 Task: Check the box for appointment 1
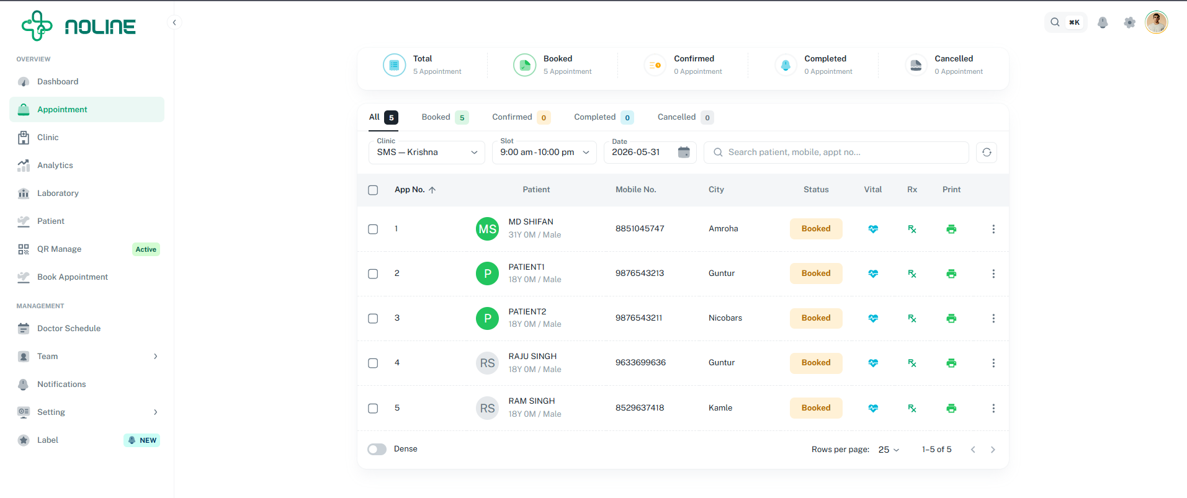(x=373, y=229)
